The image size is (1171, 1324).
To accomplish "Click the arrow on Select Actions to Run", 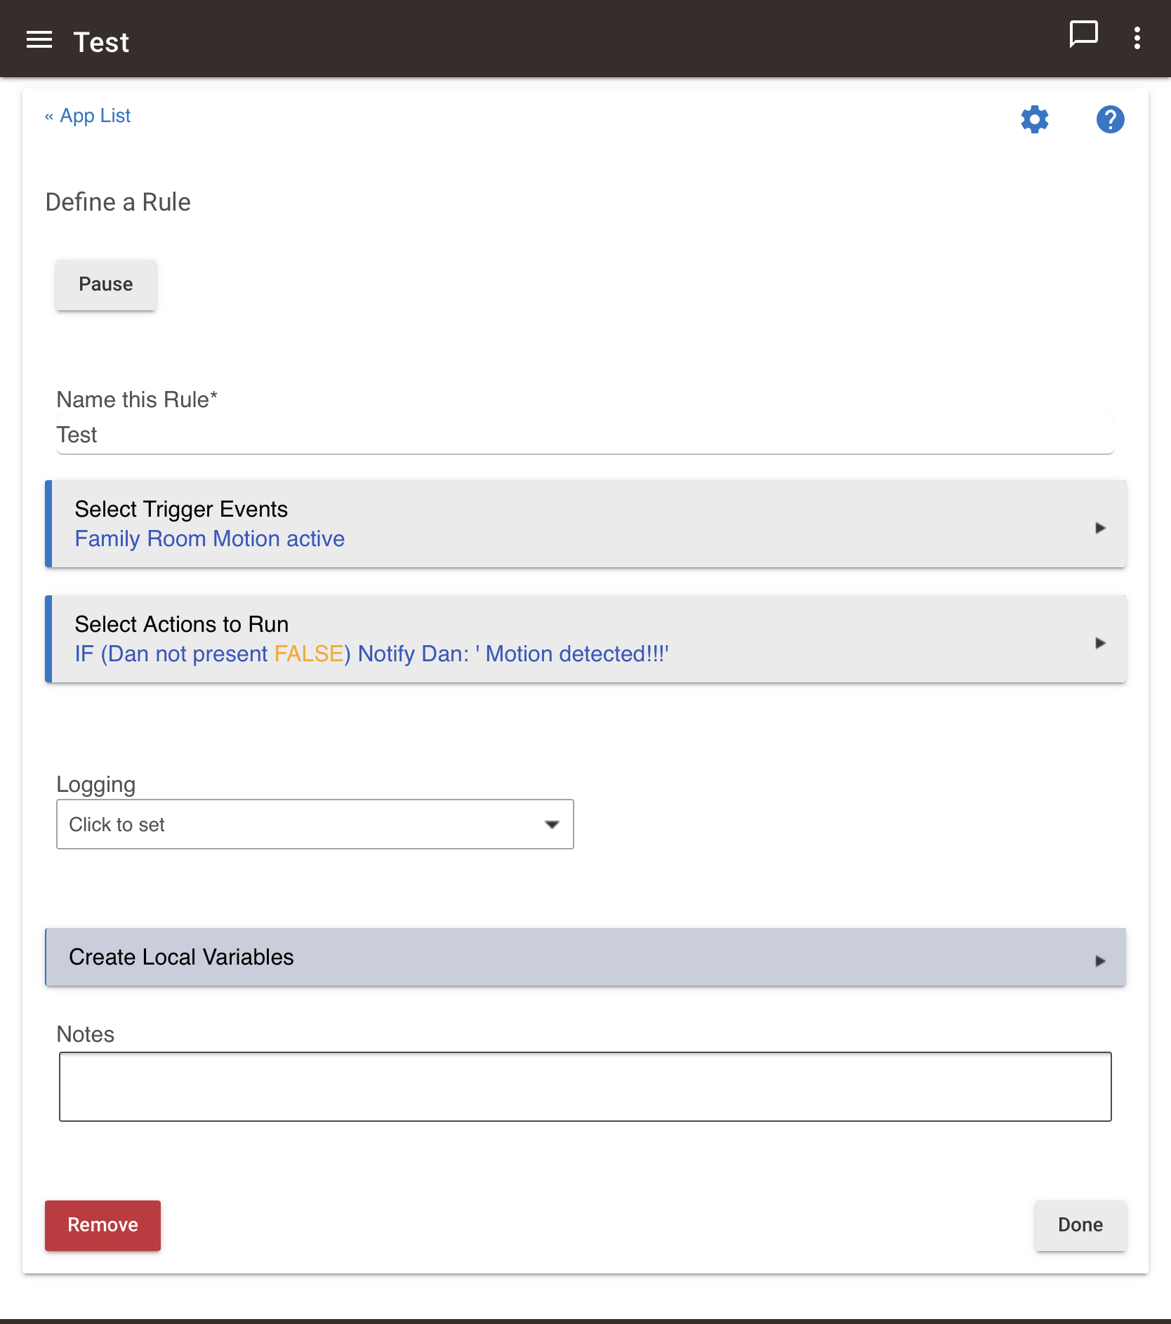I will [1100, 643].
